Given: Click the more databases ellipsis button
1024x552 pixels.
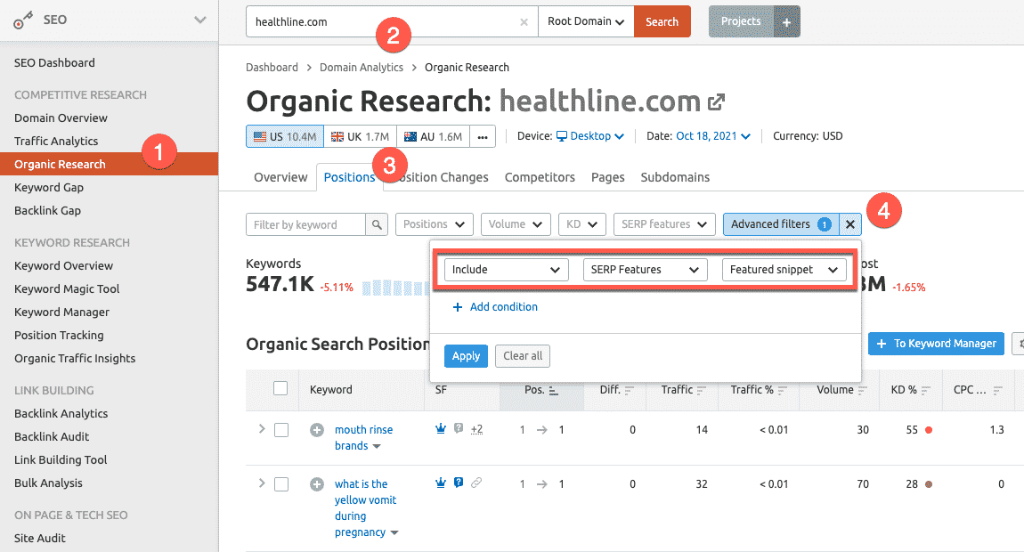Looking at the screenshot, I should (482, 137).
